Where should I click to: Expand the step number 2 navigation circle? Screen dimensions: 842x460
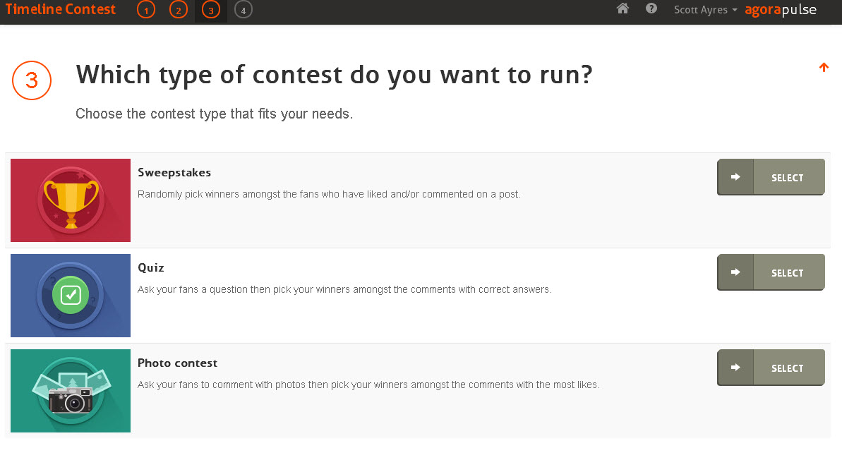pos(178,10)
